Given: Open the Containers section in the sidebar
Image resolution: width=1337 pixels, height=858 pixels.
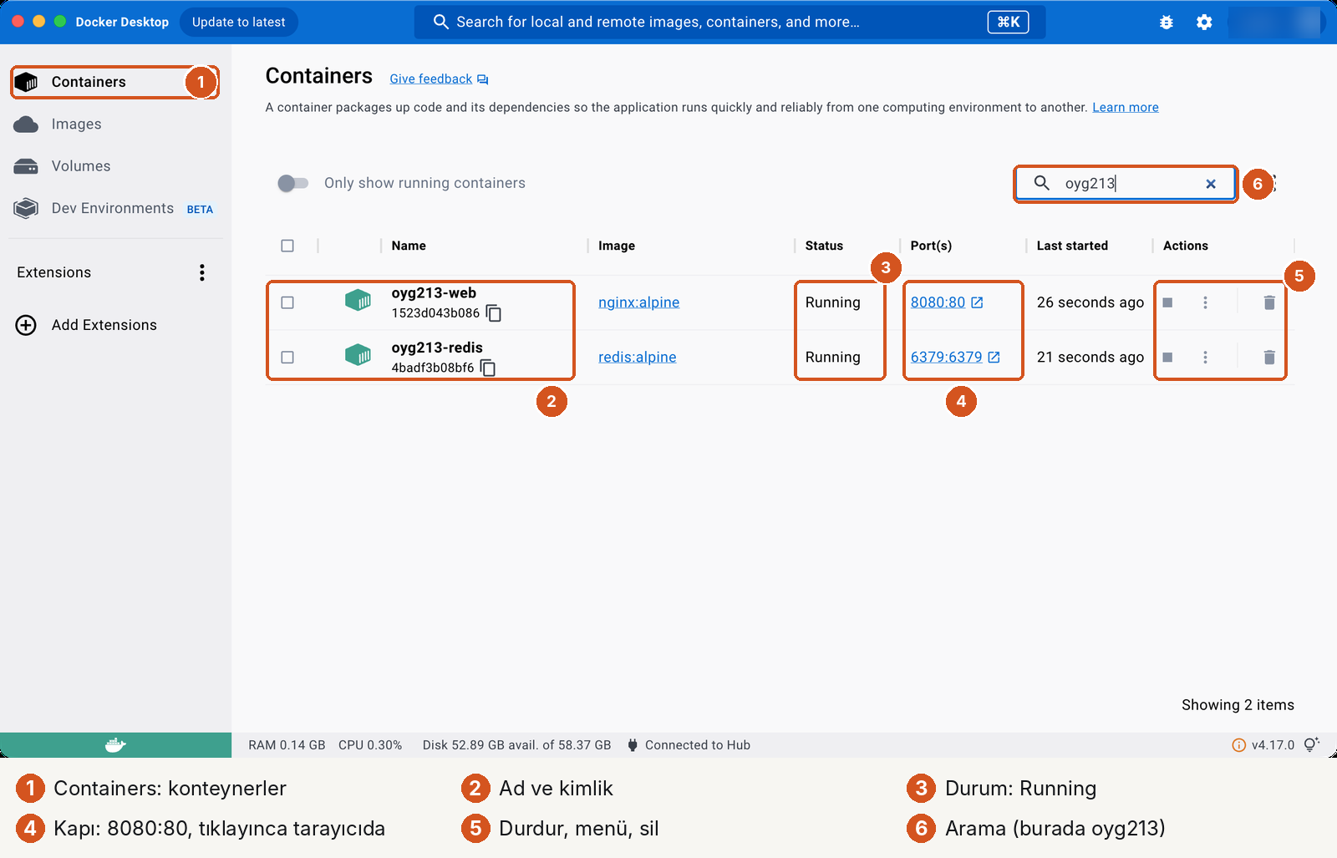Looking at the screenshot, I should [114, 82].
